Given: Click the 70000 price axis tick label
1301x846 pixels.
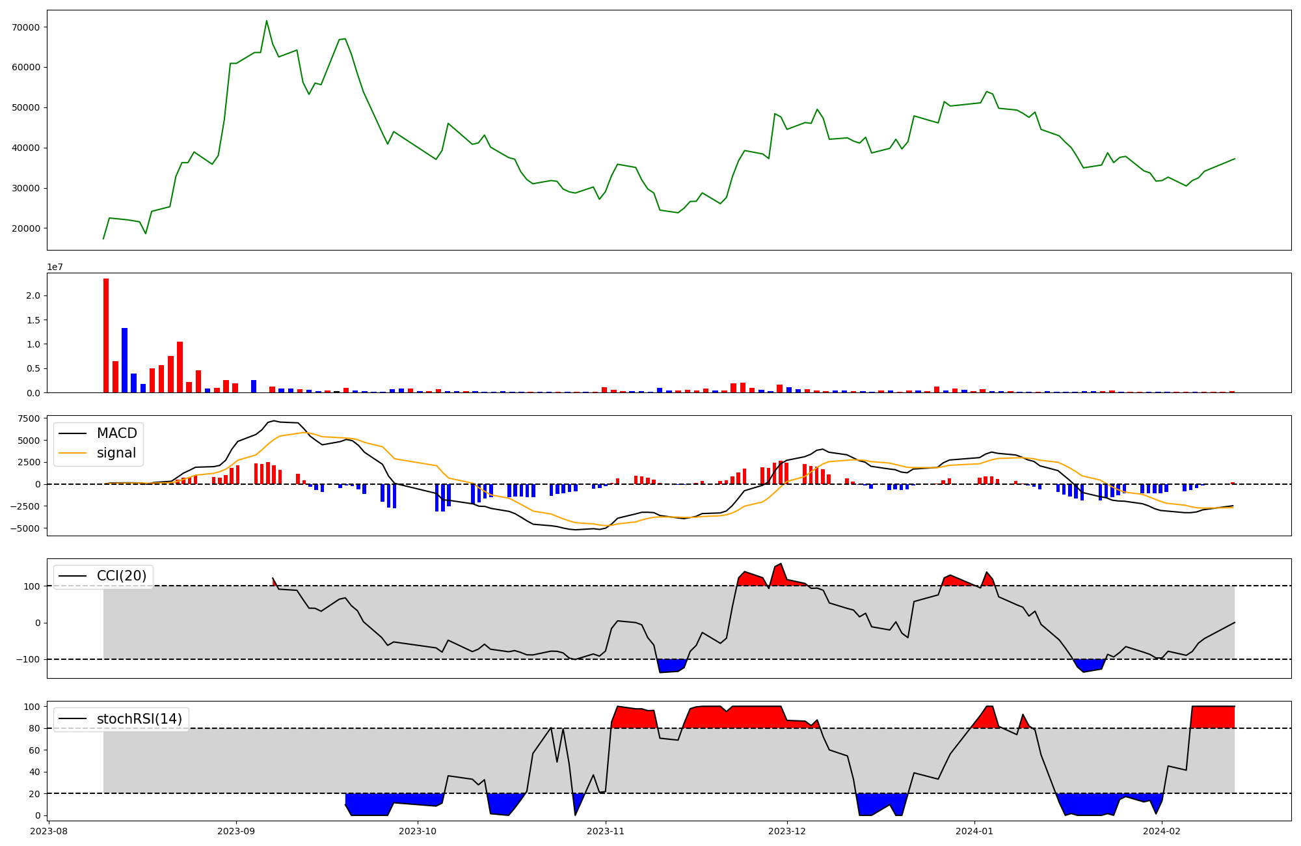Looking at the screenshot, I should tap(27, 27).
